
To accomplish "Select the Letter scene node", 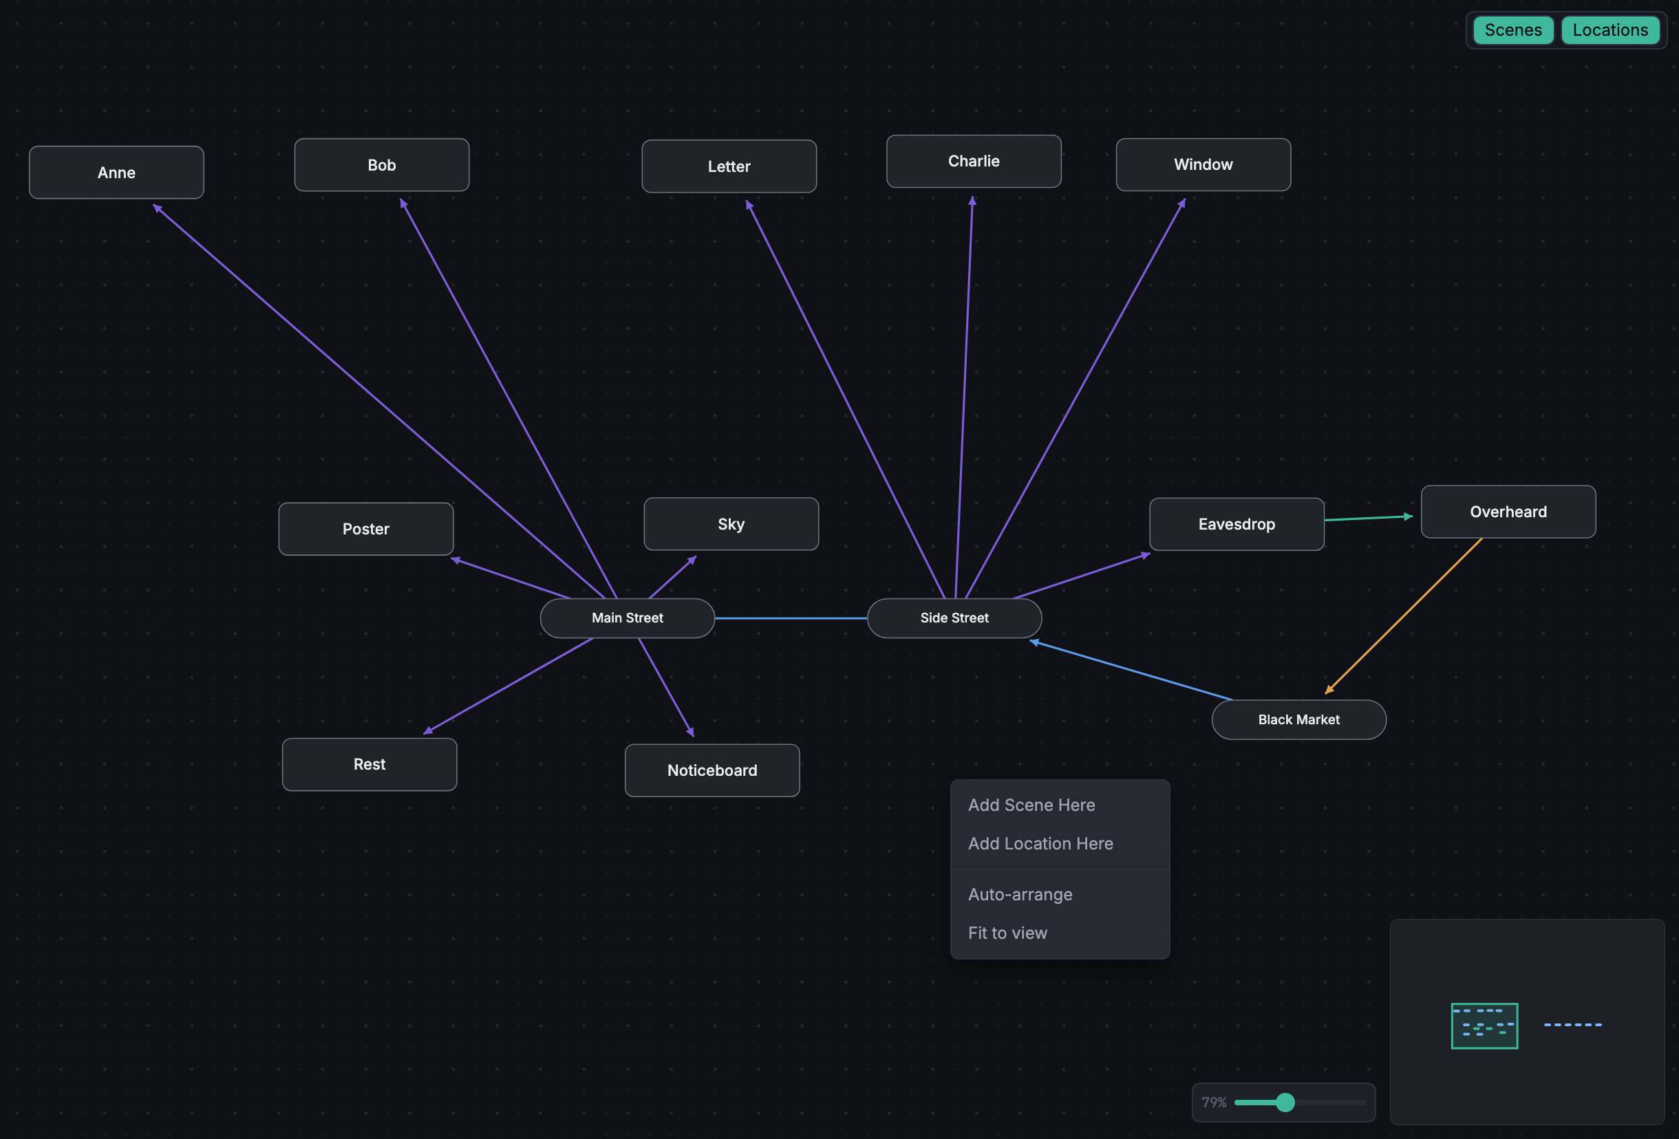I will tap(729, 166).
